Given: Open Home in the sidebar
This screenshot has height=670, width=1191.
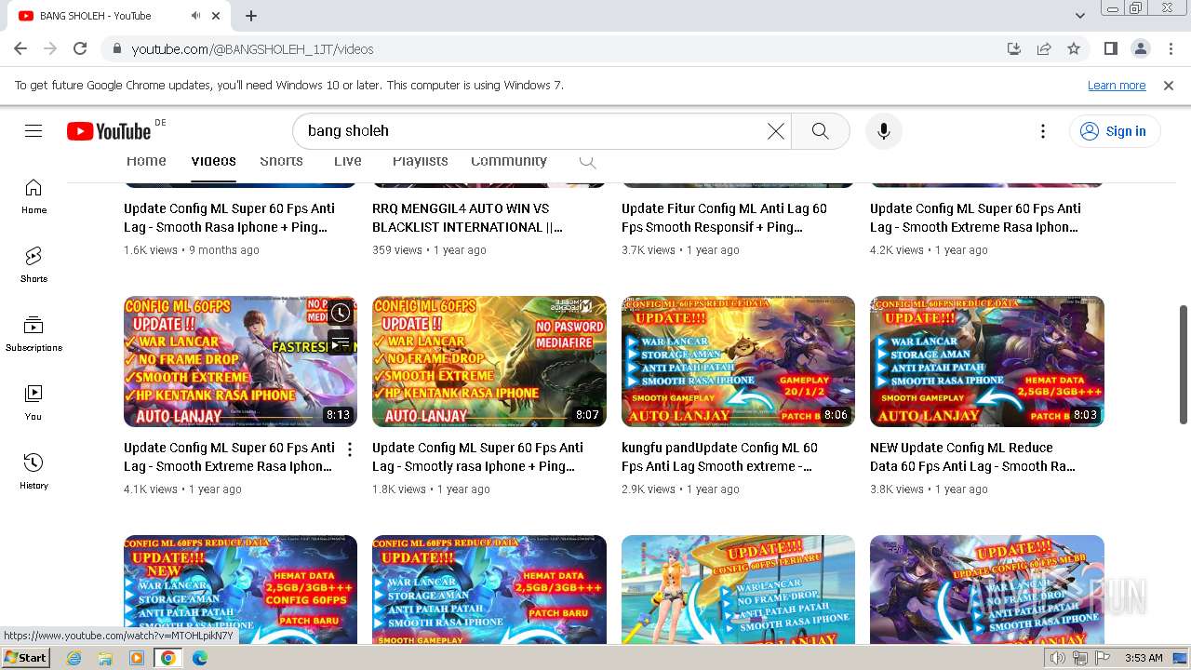Looking at the screenshot, I should (x=33, y=196).
